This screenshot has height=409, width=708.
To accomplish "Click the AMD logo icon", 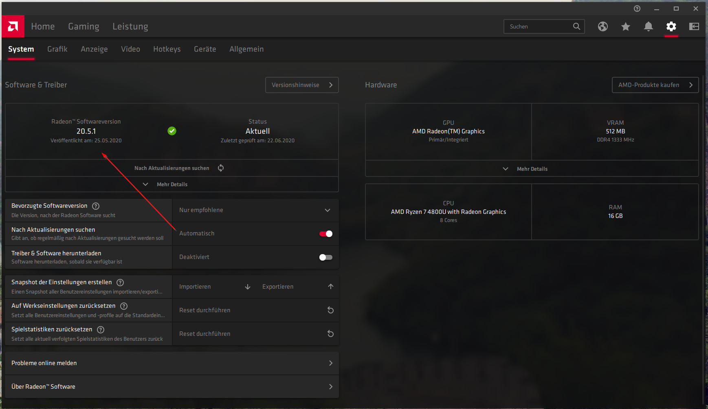I will (13, 26).
